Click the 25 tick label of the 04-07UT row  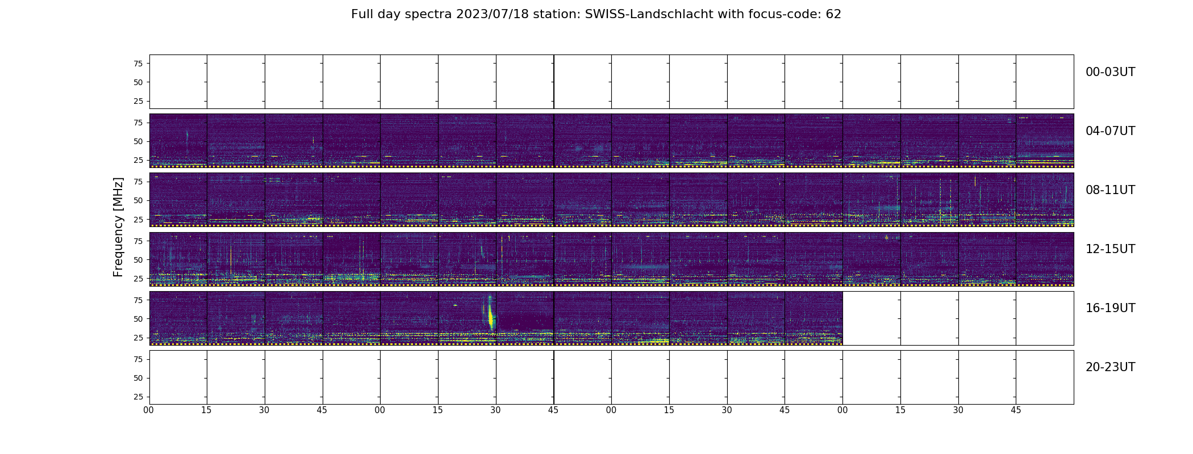(138, 160)
